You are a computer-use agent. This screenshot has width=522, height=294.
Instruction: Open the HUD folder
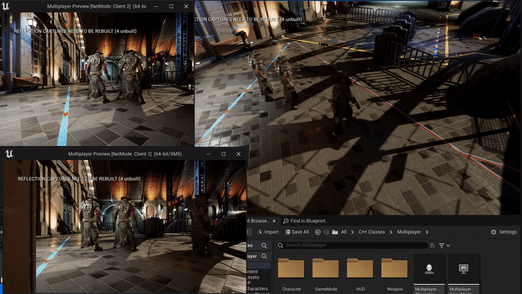360,274
